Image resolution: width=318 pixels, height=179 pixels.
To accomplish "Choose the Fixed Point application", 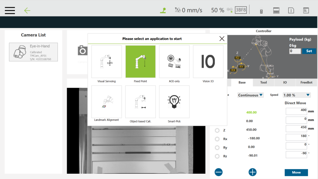I will point(140,62).
